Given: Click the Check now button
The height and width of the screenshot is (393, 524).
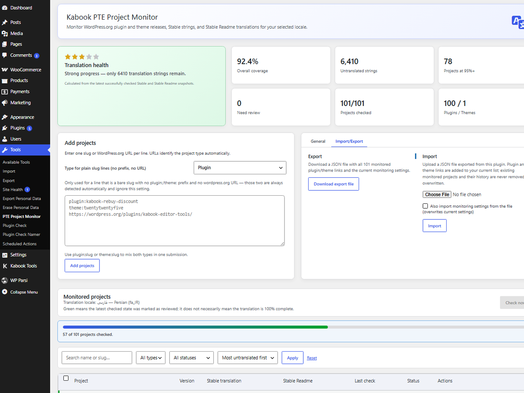Looking at the screenshot, I should [512, 303].
